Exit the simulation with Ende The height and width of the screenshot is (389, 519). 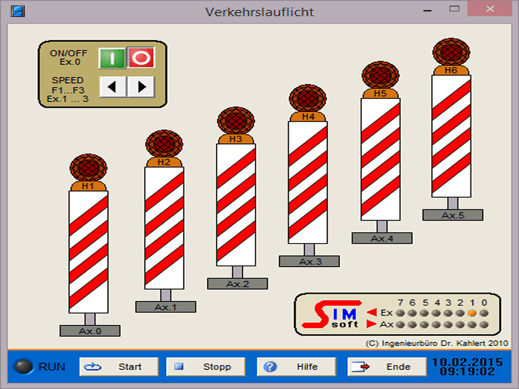[387, 366]
